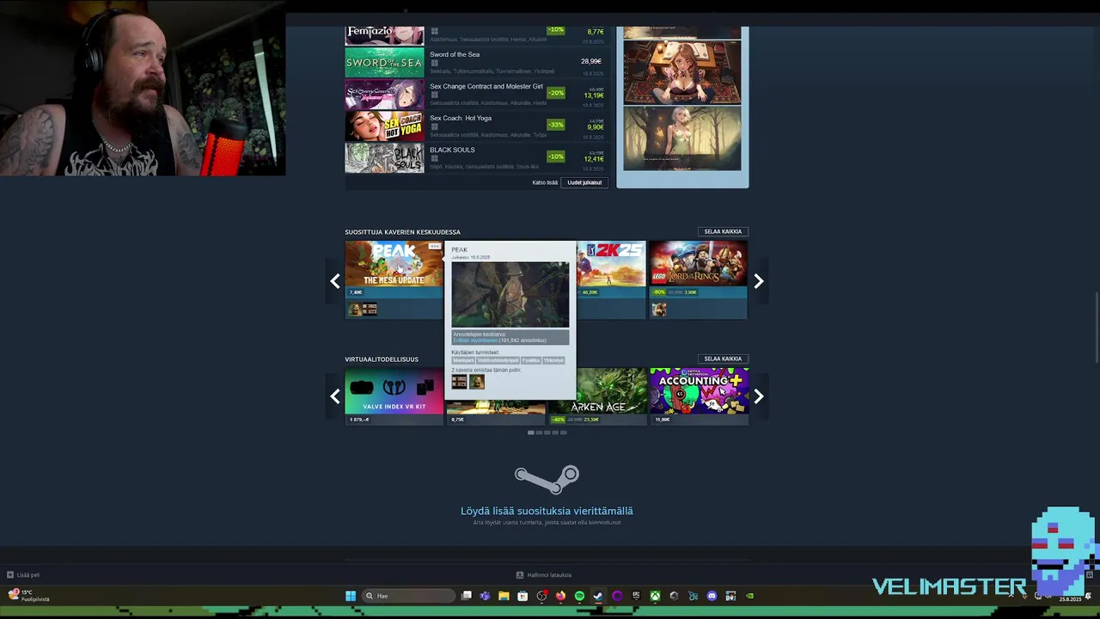Click Lisää peli in the bottom bar
1100x619 pixels.
click(x=28, y=575)
